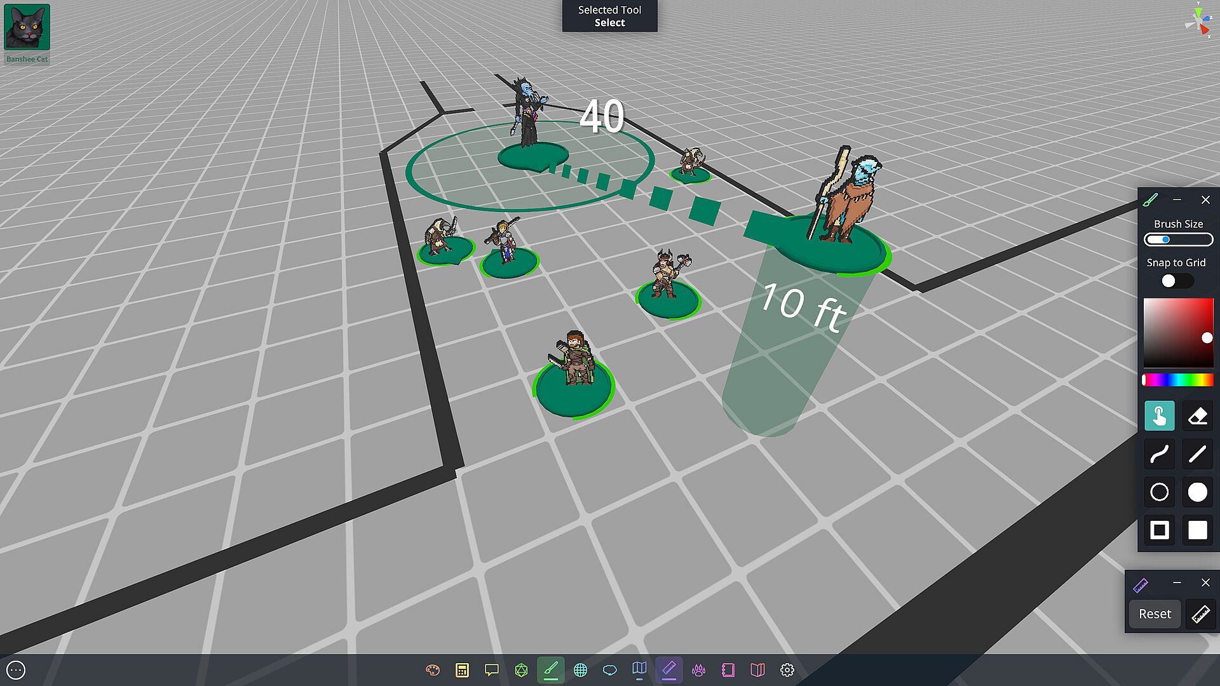Open the pink notebook icon
Viewport: 1220px width, 686px height.
(x=728, y=670)
